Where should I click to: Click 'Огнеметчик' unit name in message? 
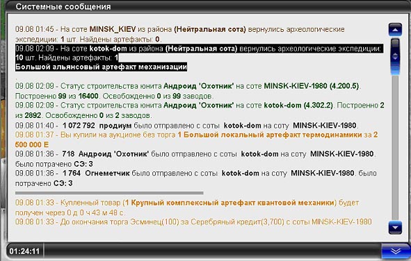(x=107, y=173)
